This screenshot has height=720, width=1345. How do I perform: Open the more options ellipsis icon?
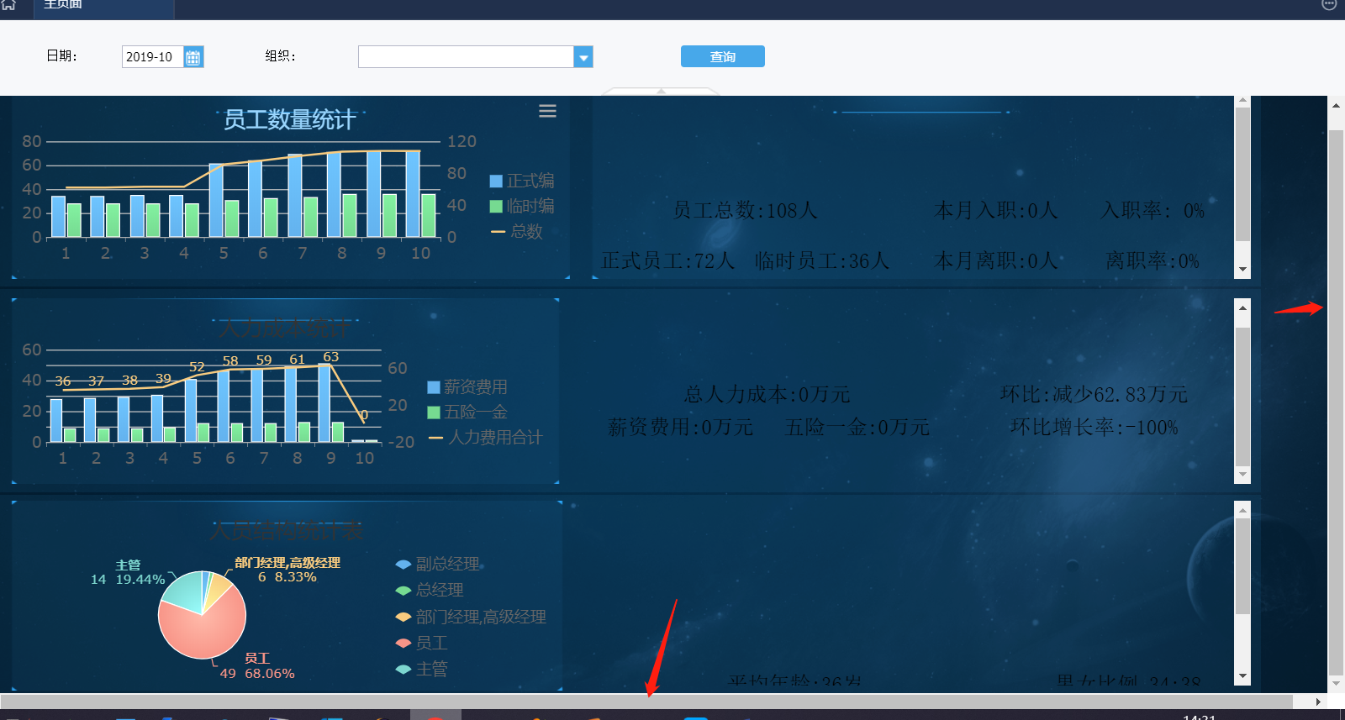tap(1329, 4)
